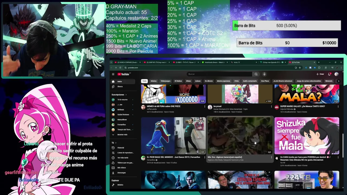Open the Crear dropdown button
Screen dimensions: 347x195
(320, 74)
